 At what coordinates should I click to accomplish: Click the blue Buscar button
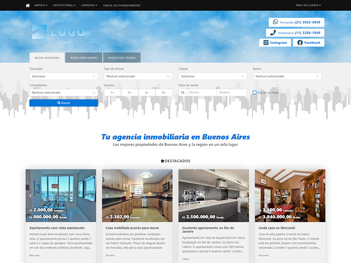click(64, 103)
